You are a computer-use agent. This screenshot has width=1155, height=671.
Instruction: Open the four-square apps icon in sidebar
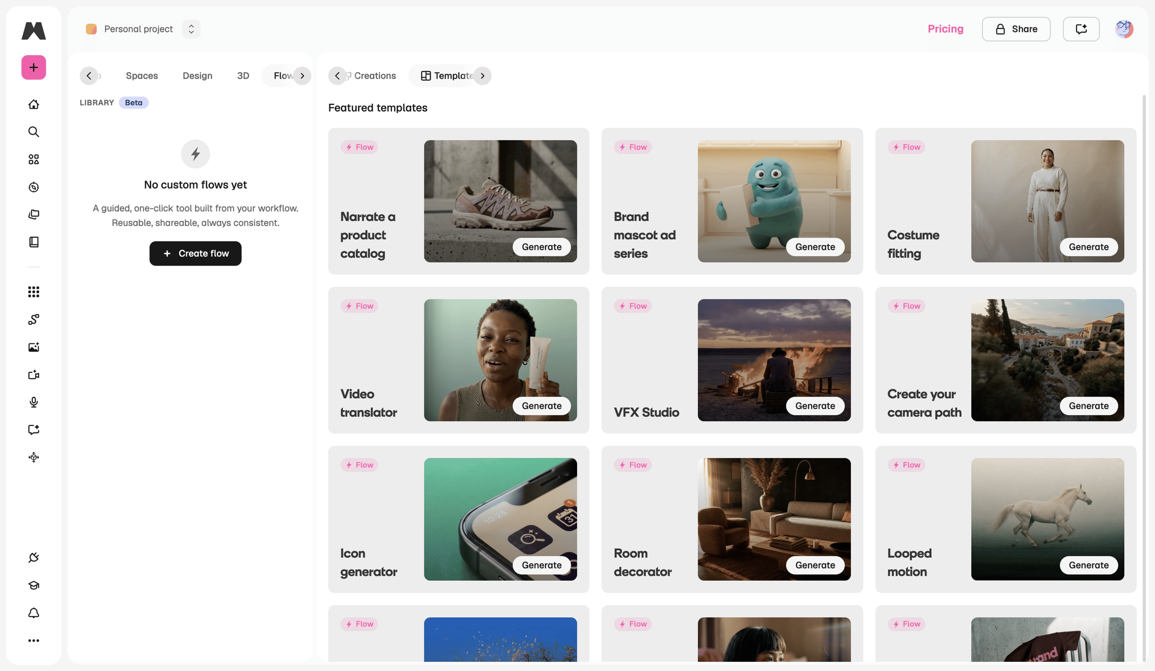[x=34, y=159]
